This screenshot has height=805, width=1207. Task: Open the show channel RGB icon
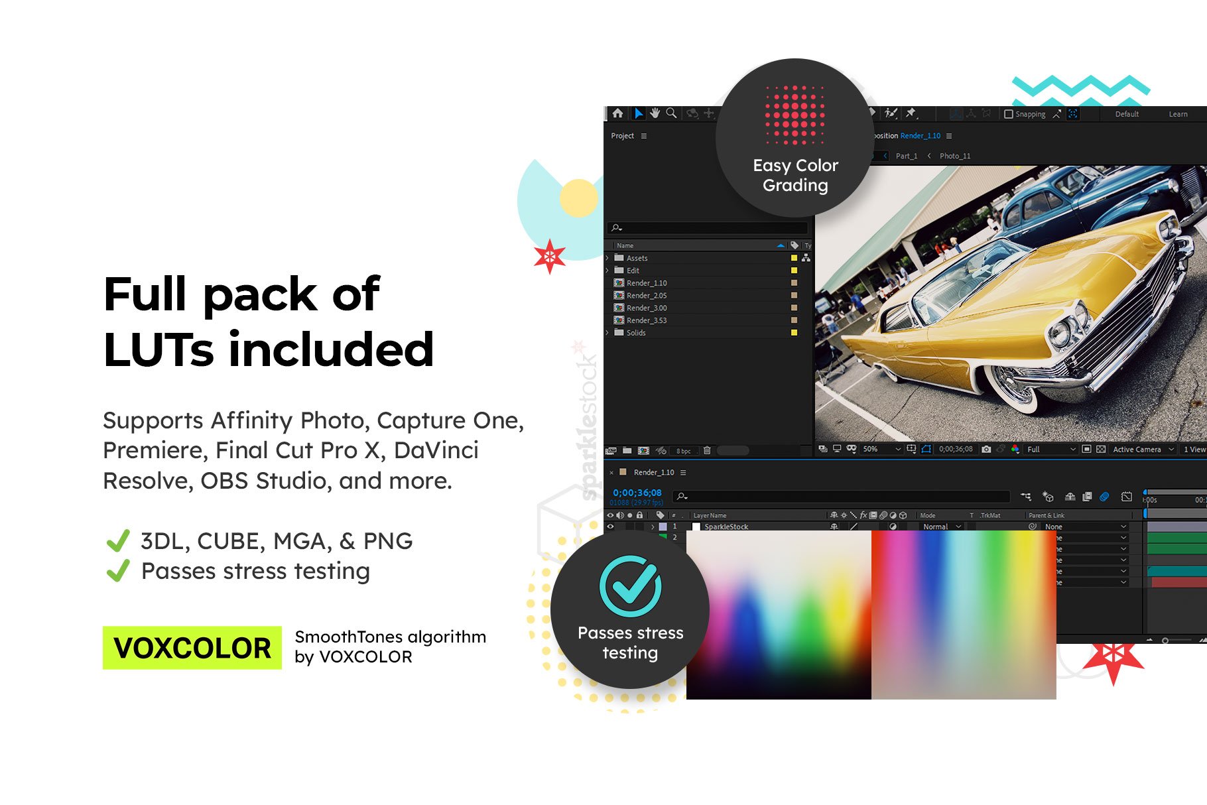(1015, 449)
